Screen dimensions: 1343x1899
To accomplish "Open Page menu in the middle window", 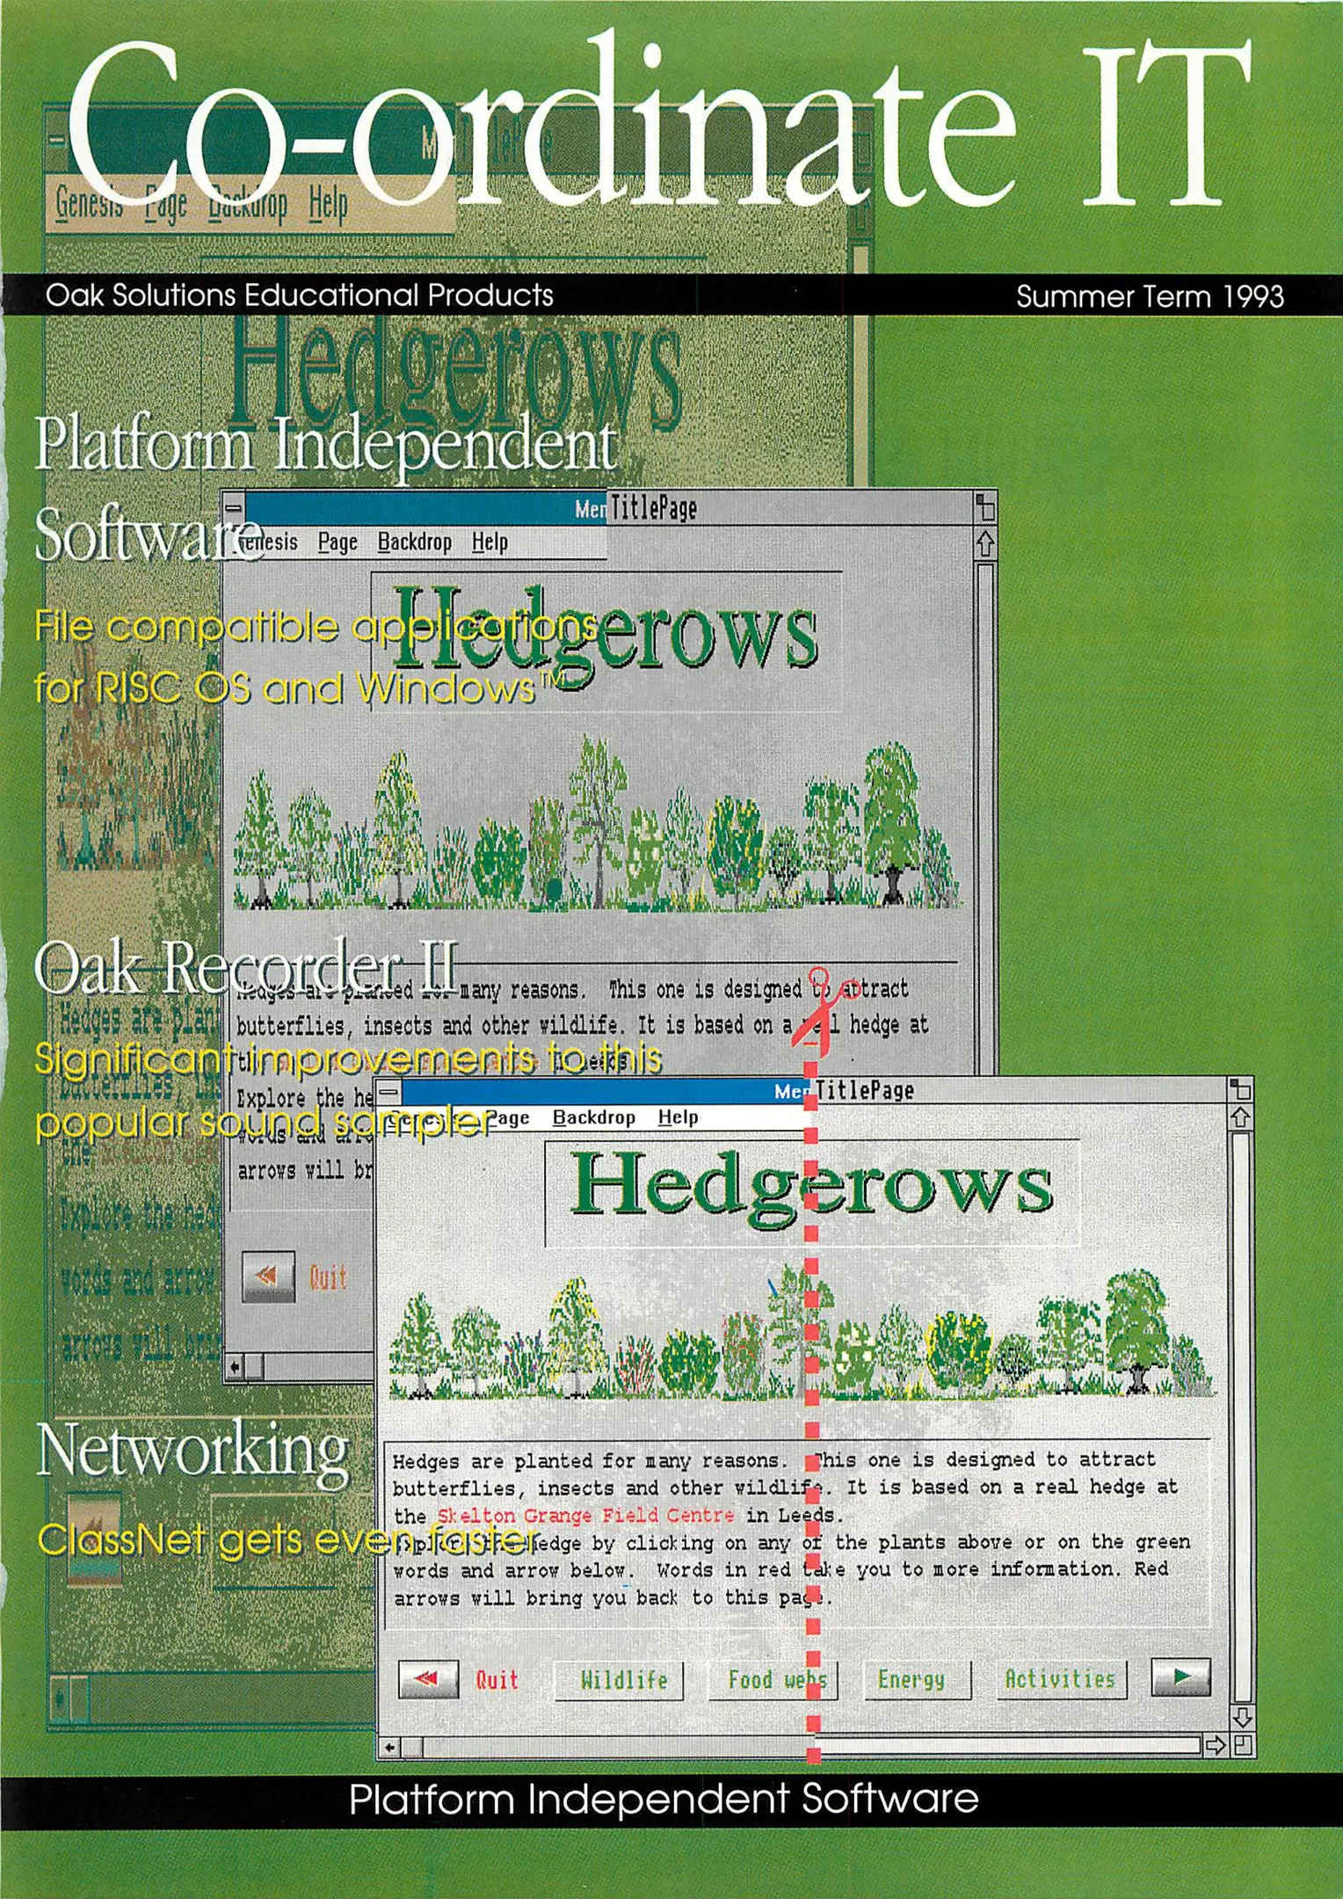I will pos(338,542).
